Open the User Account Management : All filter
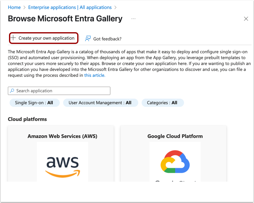 click(x=100, y=102)
